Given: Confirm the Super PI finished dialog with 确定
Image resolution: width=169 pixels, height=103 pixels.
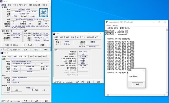Looking at the screenshot, I should click(138, 84).
